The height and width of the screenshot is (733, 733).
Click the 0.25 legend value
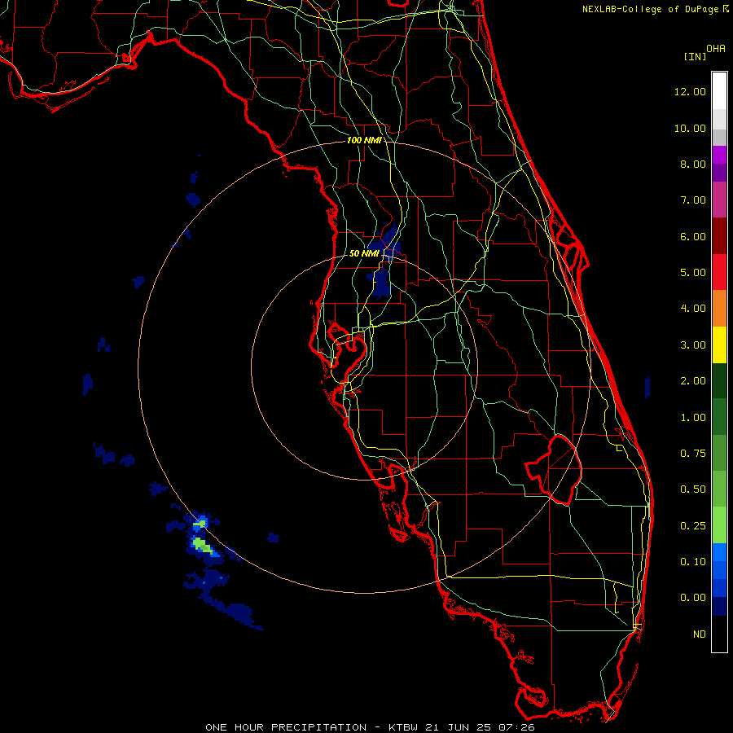(693, 526)
